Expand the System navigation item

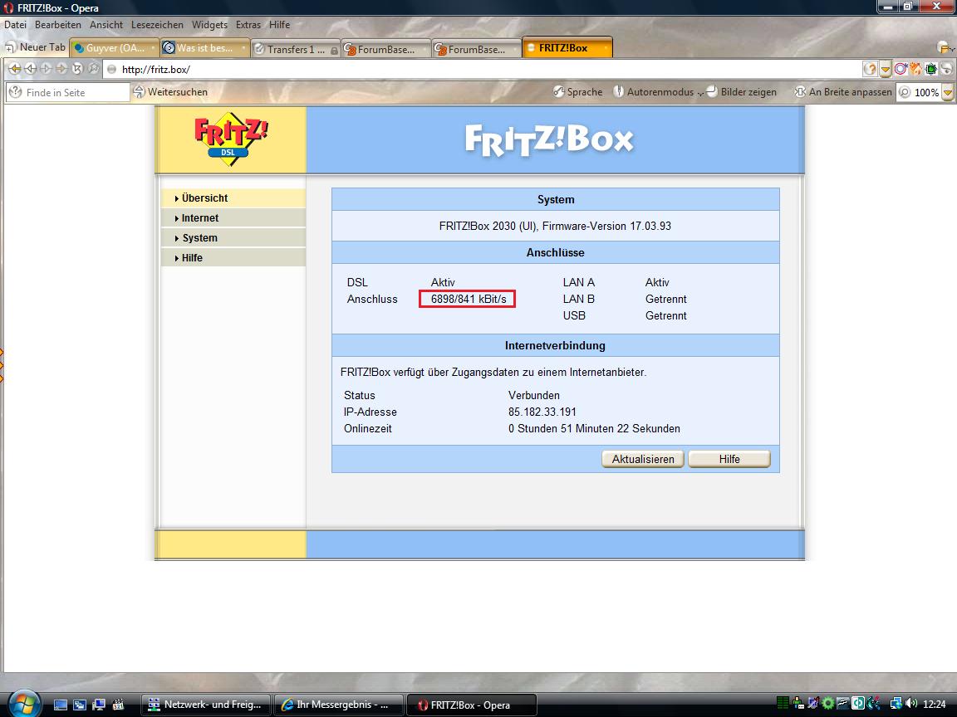pyautogui.click(x=233, y=238)
